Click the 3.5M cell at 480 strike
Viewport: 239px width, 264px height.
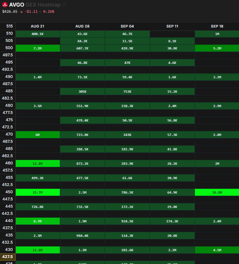click(x=38, y=106)
